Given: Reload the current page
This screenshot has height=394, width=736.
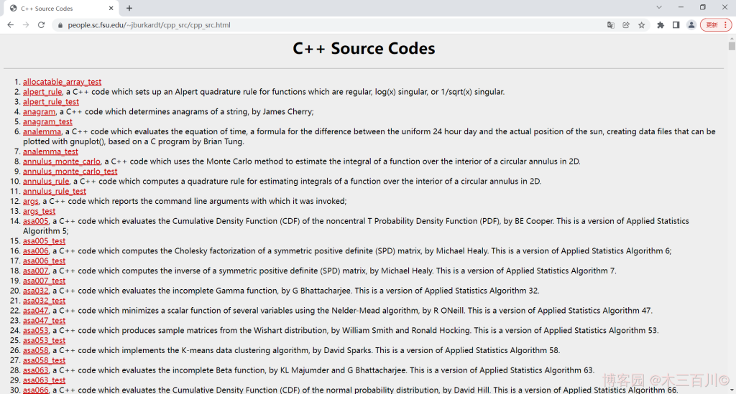Looking at the screenshot, I should (x=41, y=25).
